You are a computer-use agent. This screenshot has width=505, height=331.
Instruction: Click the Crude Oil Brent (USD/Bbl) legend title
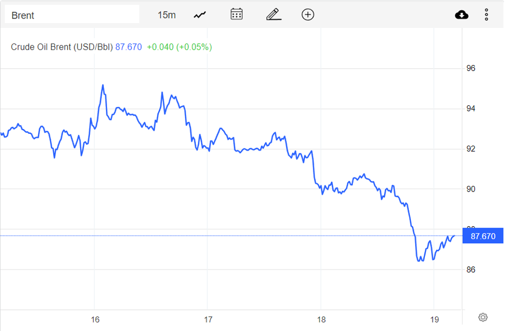pyautogui.click(x=62, y=47)
